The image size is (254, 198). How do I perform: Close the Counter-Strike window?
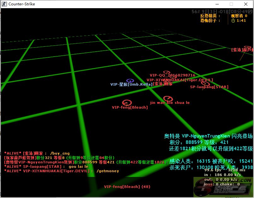tap(246, 4)
